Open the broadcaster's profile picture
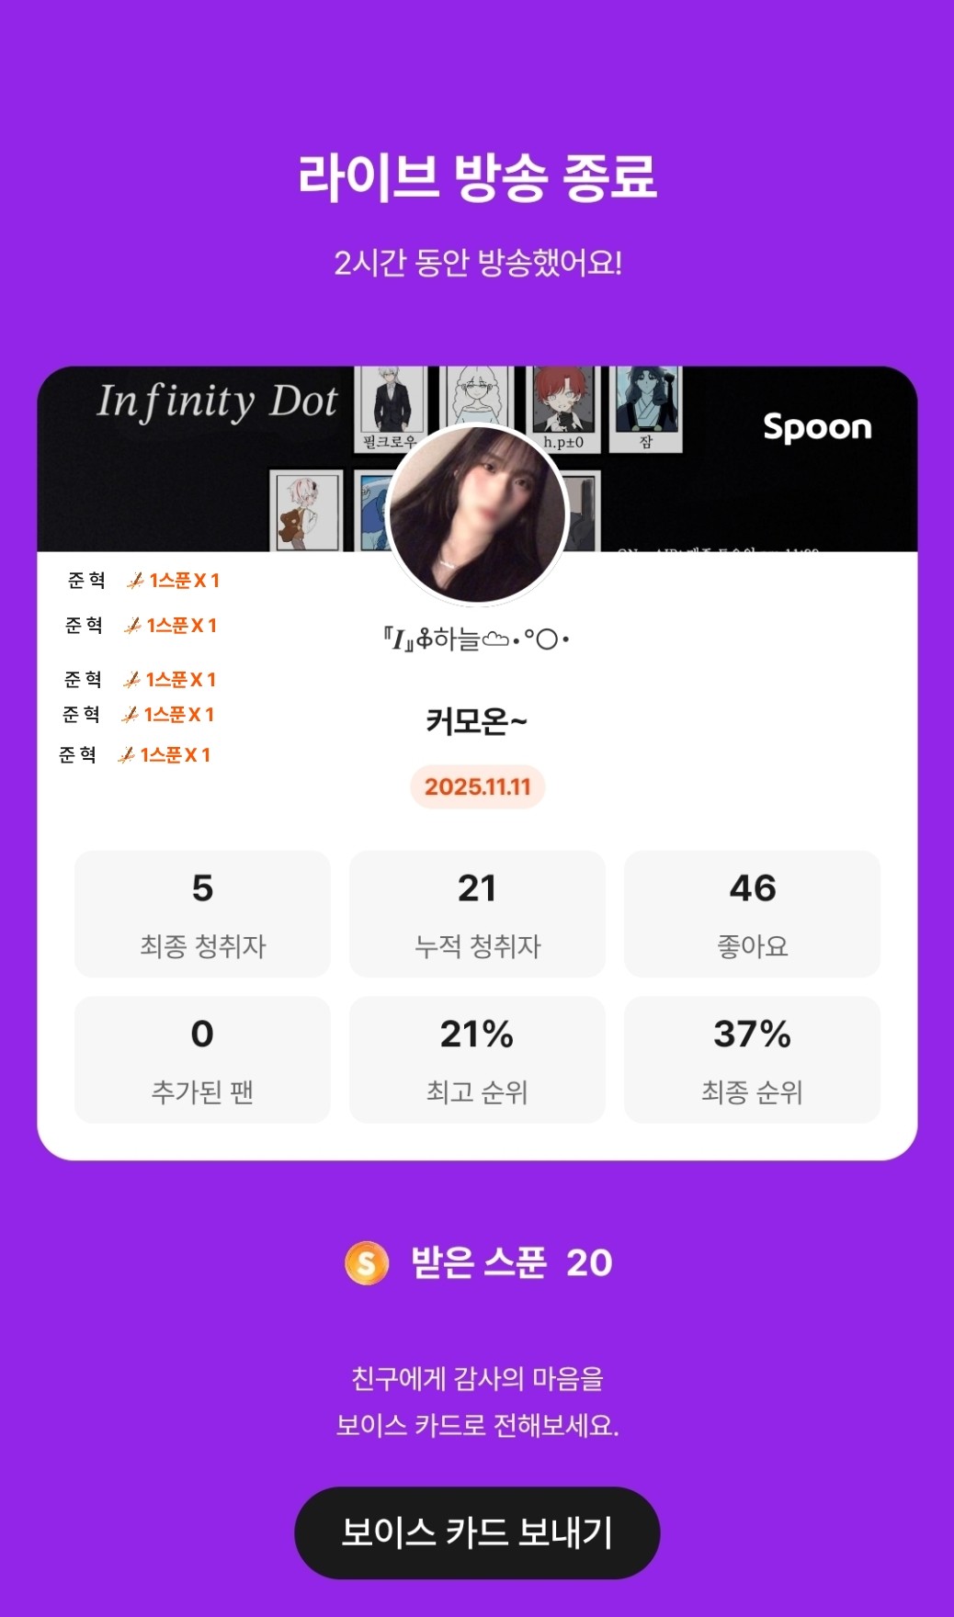954x1617 pixels. (x=477, y=514)
